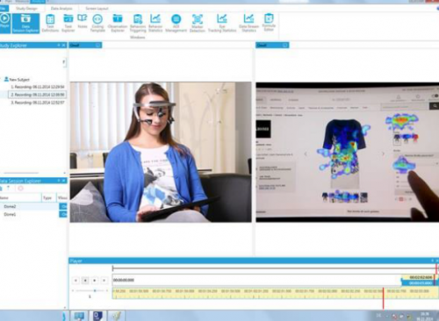Image resolution: width=439 pixels, height=321 pixels.
Task: Open the Marker Detection icon
Action: pos(198,24)
